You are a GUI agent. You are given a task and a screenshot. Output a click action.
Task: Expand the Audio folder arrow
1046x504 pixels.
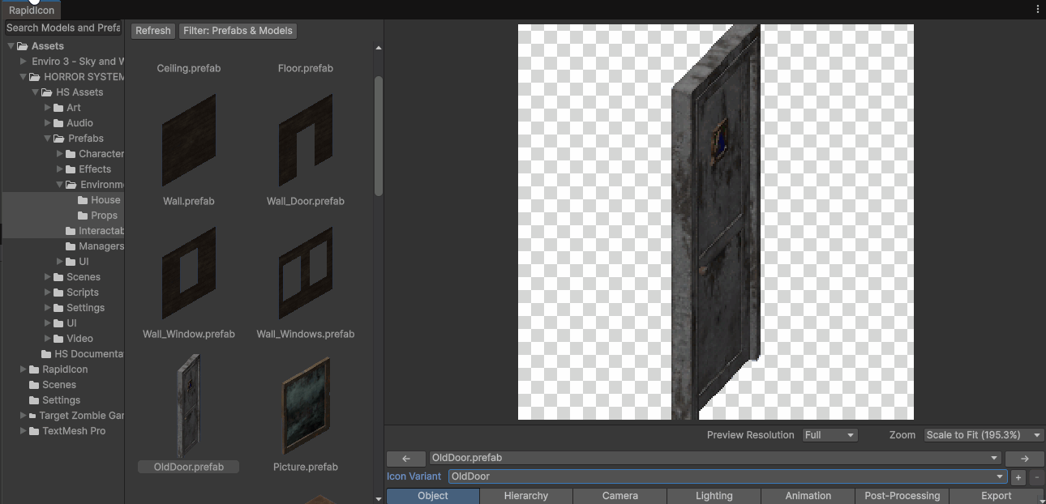click(47, 123)
